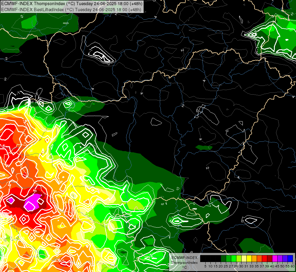Click the purple legend swatch (45-50)
The image size is (296, 272).
click(280, 258)
